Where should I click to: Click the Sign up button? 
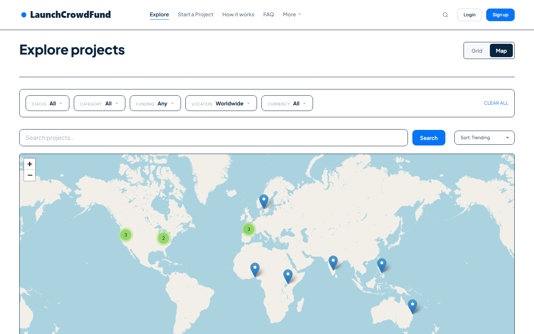[x=500, y=15]
